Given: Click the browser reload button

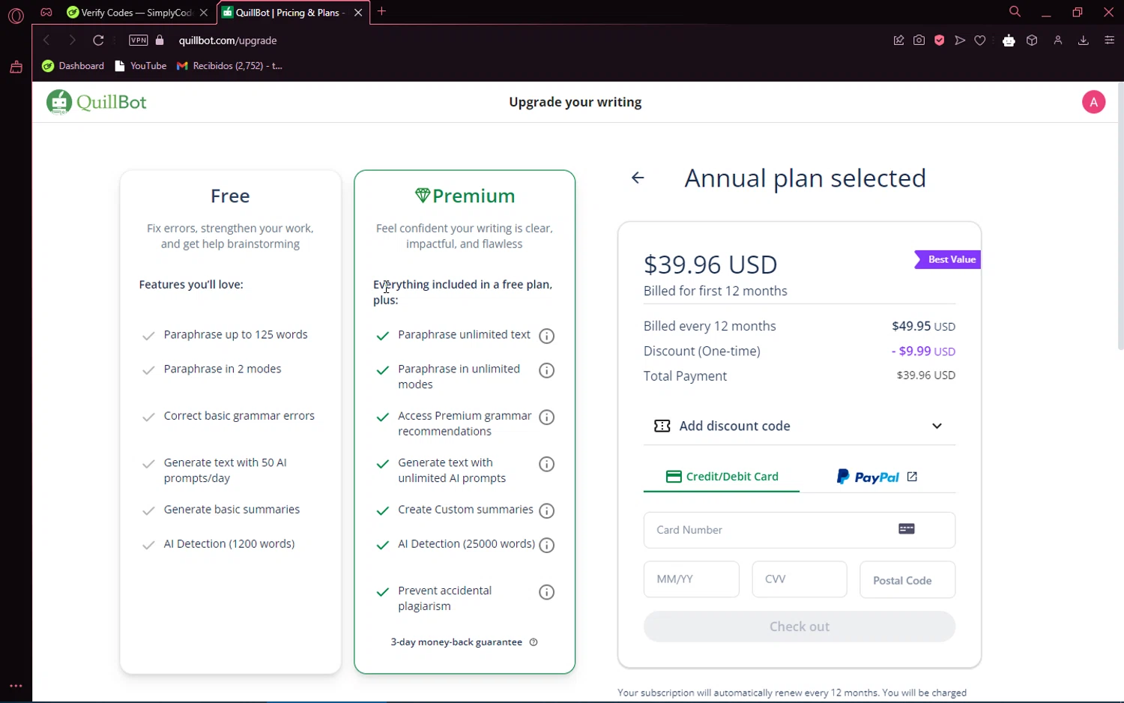Looking at the screenshot, I should coord(98,40).
